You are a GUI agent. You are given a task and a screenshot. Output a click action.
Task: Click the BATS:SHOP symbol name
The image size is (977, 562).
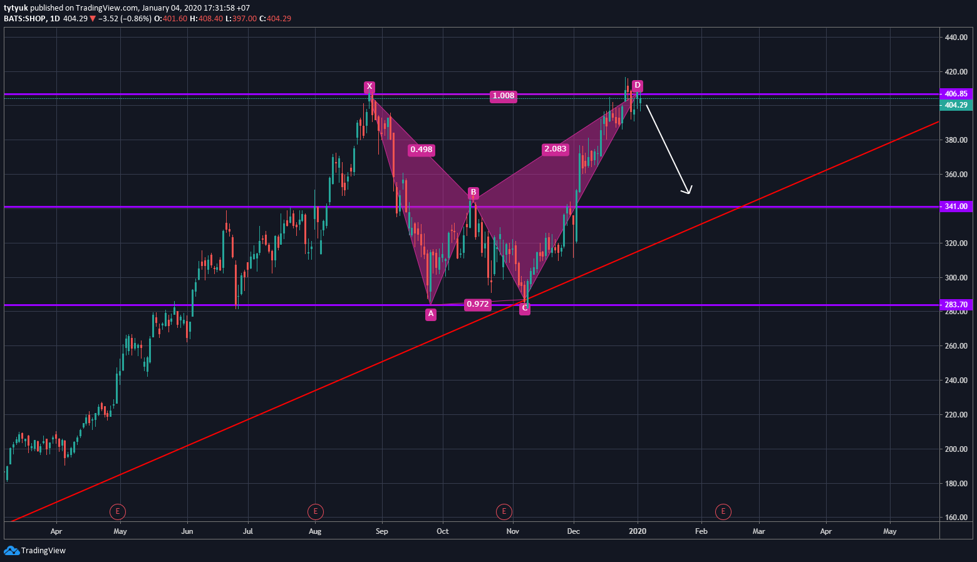[24, 19]
